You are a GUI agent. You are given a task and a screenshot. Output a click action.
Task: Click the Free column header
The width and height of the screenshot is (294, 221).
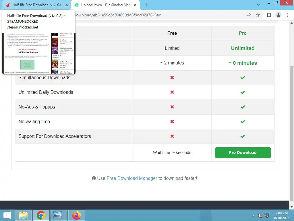[x=172, y=33]
